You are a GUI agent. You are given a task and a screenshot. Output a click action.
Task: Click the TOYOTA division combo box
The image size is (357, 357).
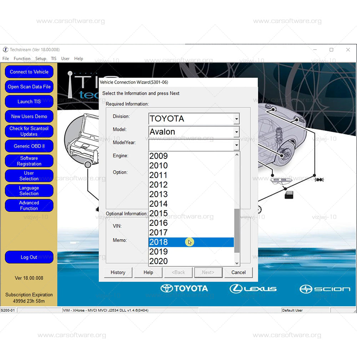coord(194,119)
